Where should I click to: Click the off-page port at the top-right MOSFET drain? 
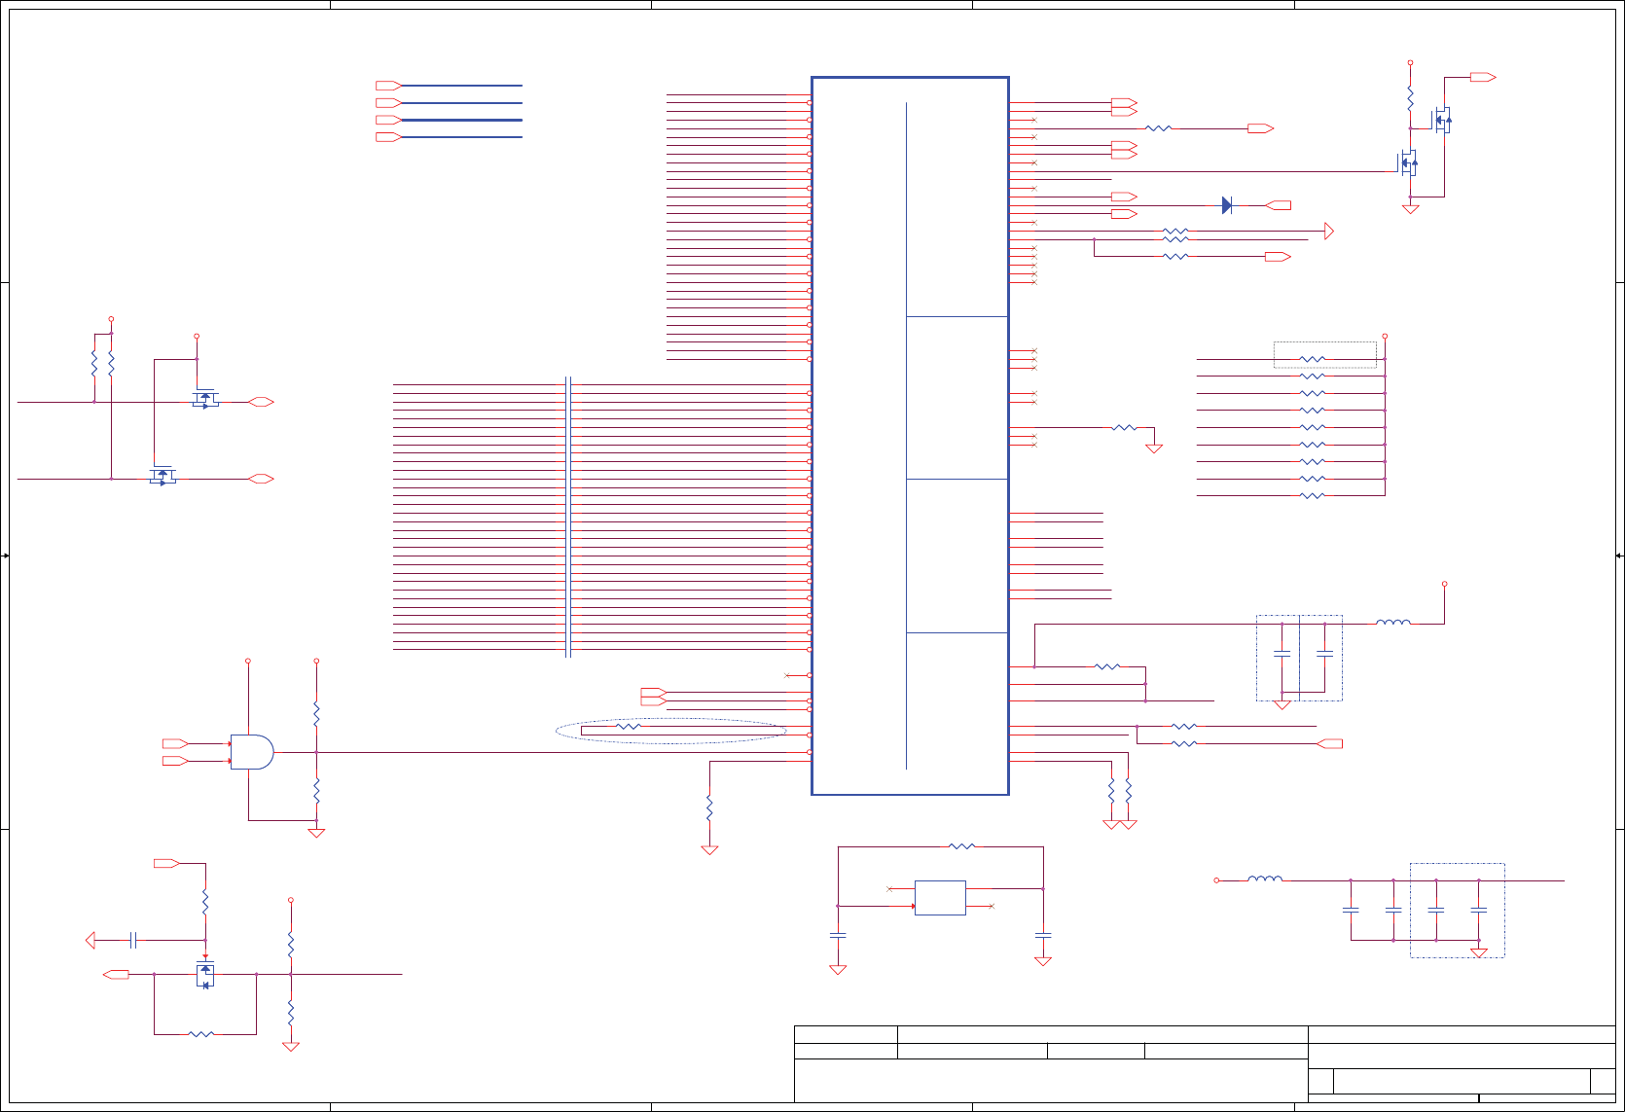tap(1483, 77)
